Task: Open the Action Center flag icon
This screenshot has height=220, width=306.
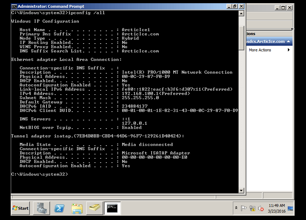Action: [x=244, y=208]
